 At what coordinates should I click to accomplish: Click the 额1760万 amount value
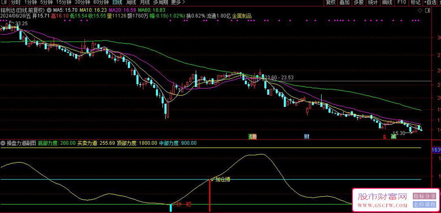point(138,16)
